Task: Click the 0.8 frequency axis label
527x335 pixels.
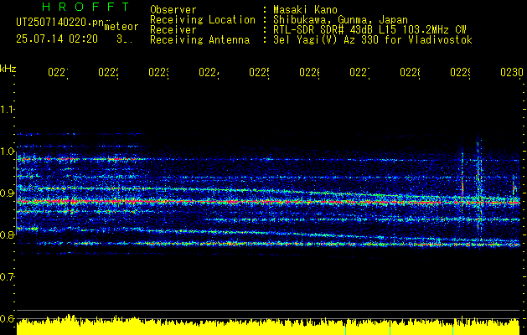Action: click(x=7, y=234)
